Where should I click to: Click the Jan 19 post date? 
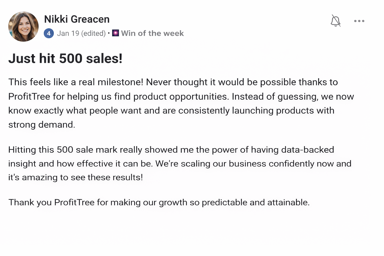point(68,33)
